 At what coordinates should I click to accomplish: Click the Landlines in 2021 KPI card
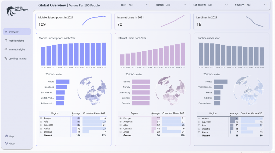click(231, 21)
